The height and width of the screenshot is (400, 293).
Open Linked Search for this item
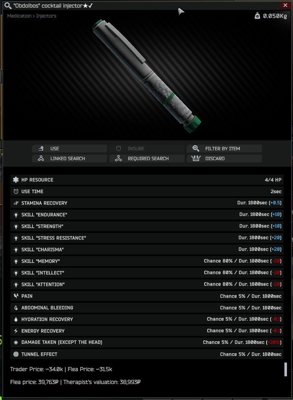[x=69, y=158]
